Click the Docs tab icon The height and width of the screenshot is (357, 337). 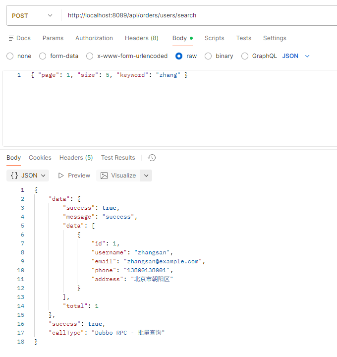coord(11,38)
